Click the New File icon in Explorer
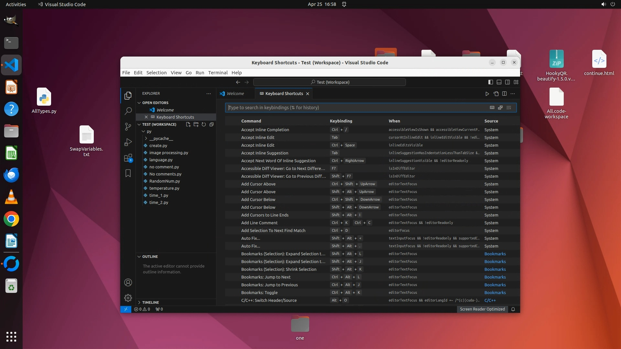This screenshot has height=349, width=621. point(188,124)
